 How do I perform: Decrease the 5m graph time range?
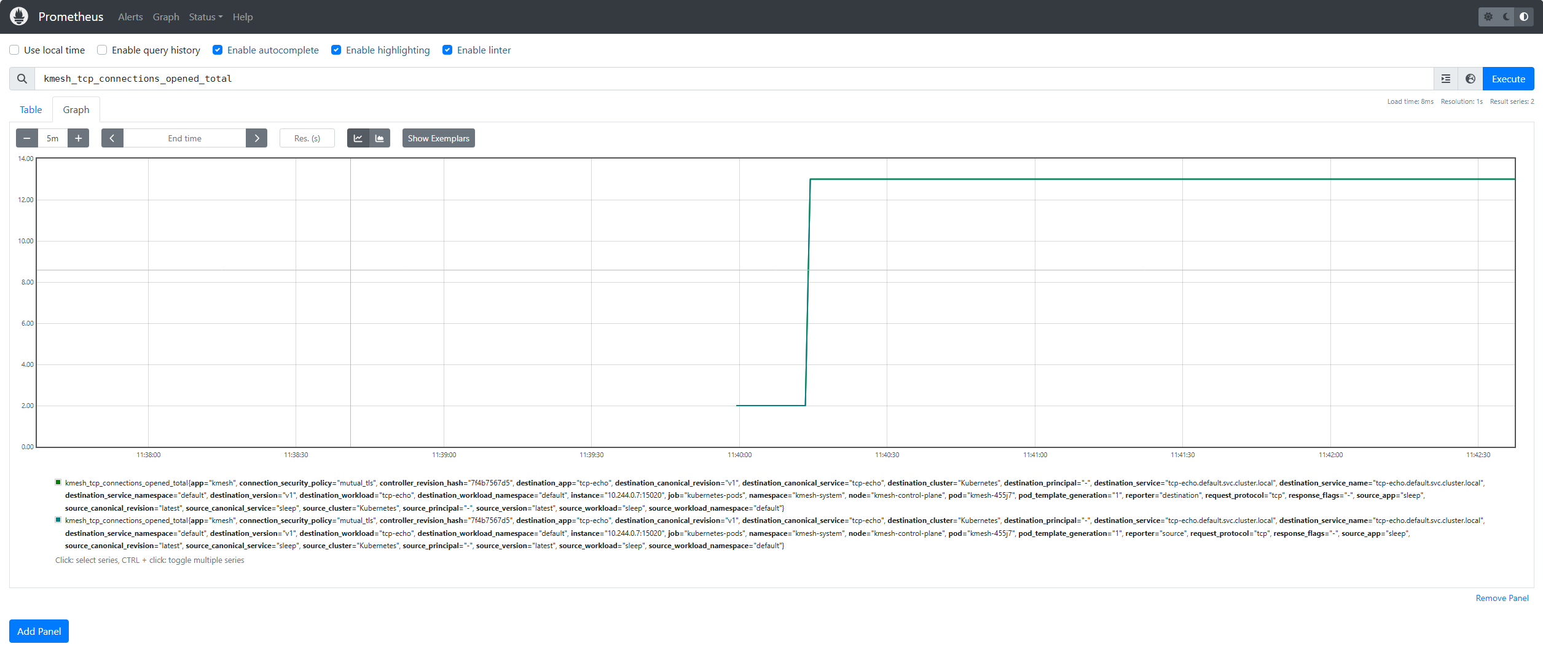click(x=27, y=138)
